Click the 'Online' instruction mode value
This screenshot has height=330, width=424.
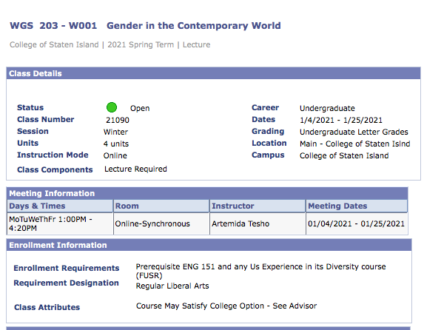pos(115,156)
